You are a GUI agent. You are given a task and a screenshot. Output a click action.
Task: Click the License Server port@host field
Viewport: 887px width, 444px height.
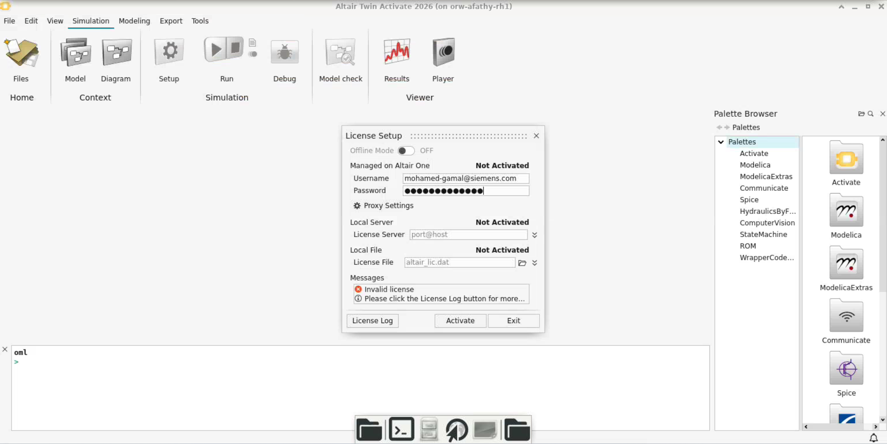tap(468, 235)
